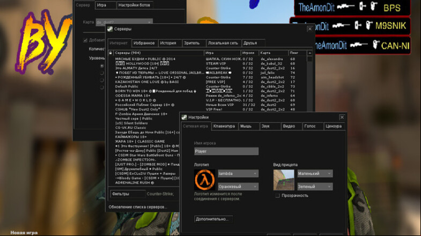Sort by the Пинг column header

tap(298, 53)
